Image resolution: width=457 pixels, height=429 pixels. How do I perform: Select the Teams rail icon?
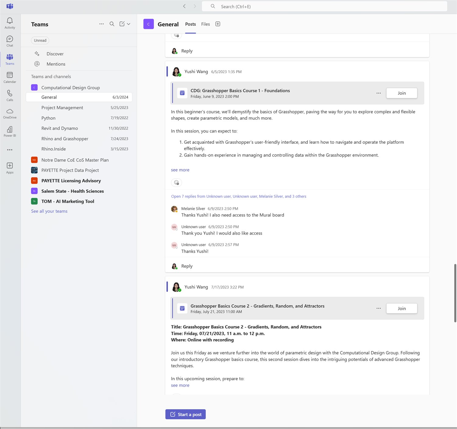coord(10,59)
